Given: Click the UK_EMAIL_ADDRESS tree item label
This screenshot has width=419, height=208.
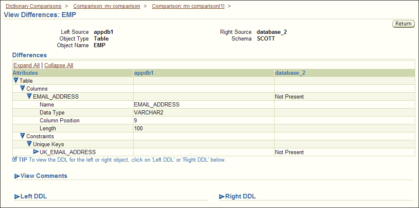Looking at the screenshot, I should (68, 152).
